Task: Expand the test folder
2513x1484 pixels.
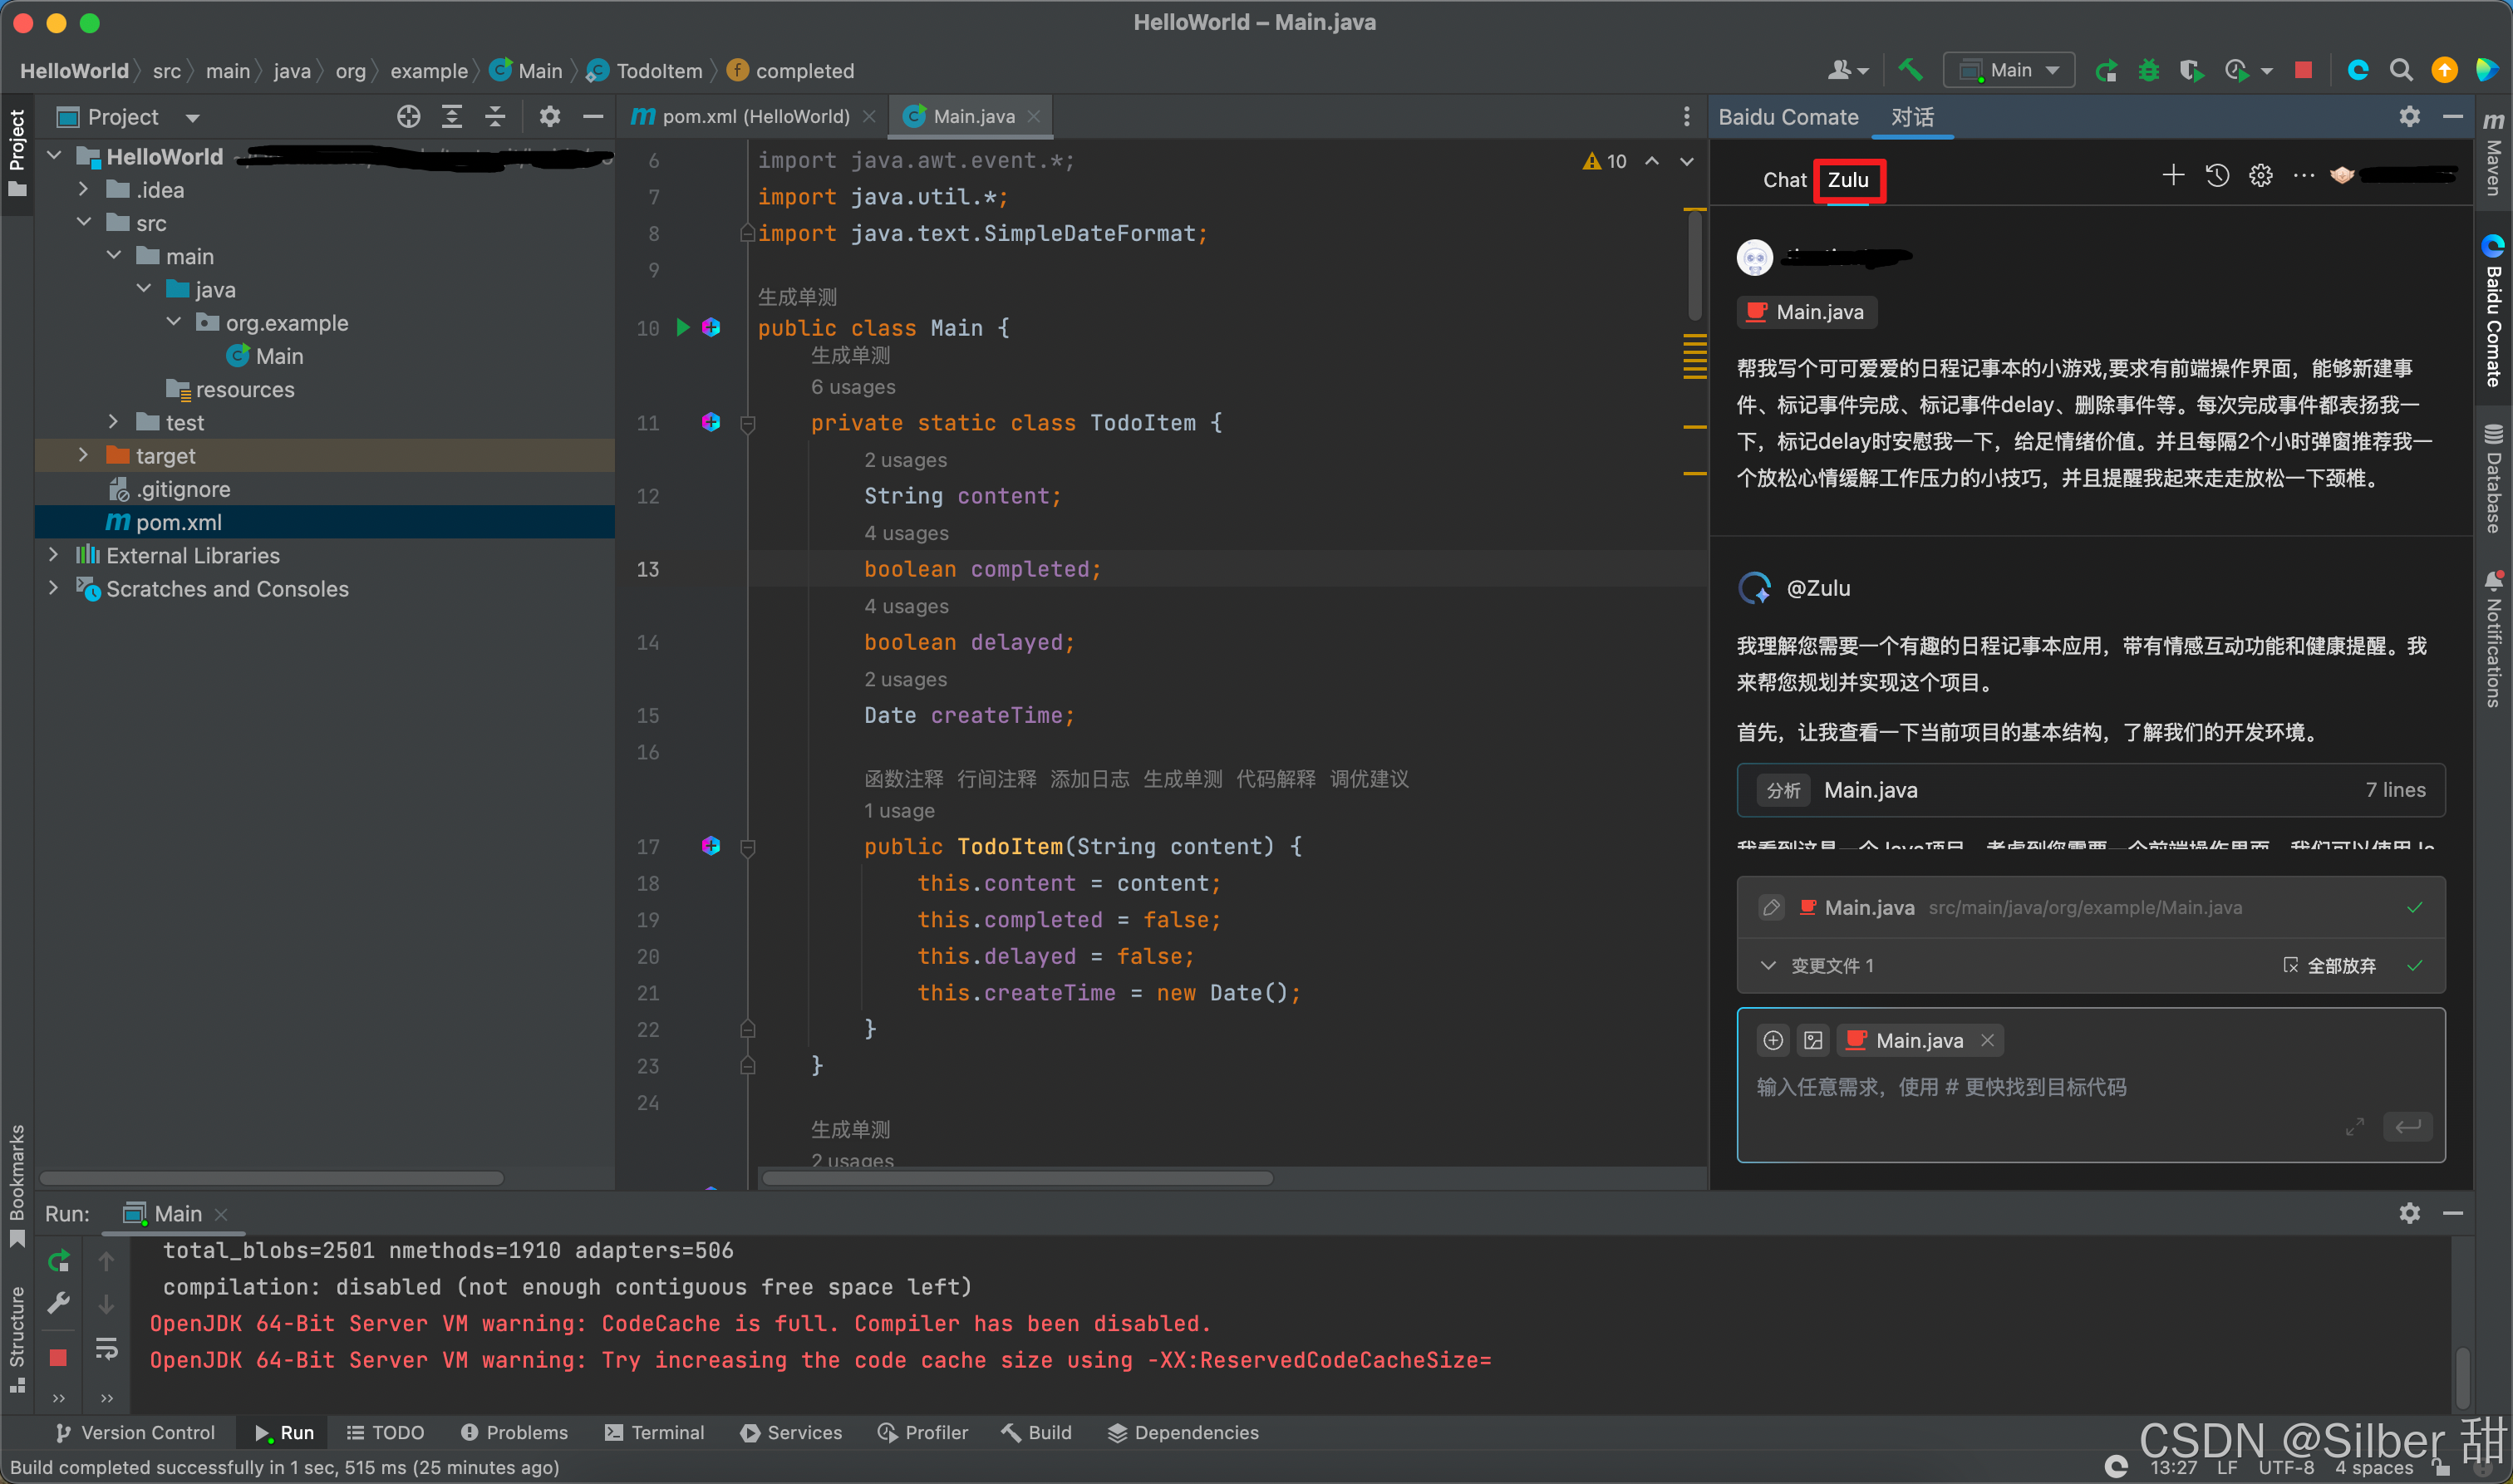Action: pyautogui.click(x=114, y=422)
